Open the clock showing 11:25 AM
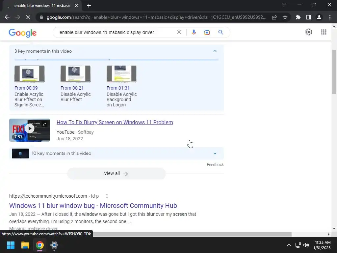 [x=322, y=245]
